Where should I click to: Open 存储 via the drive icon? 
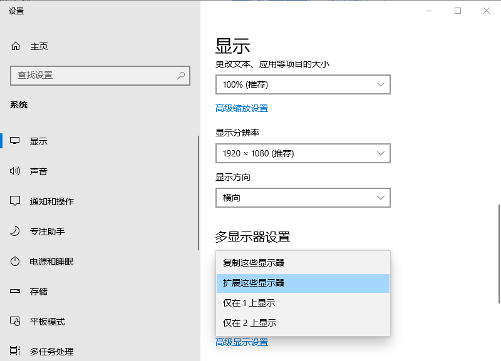(16, 291)
